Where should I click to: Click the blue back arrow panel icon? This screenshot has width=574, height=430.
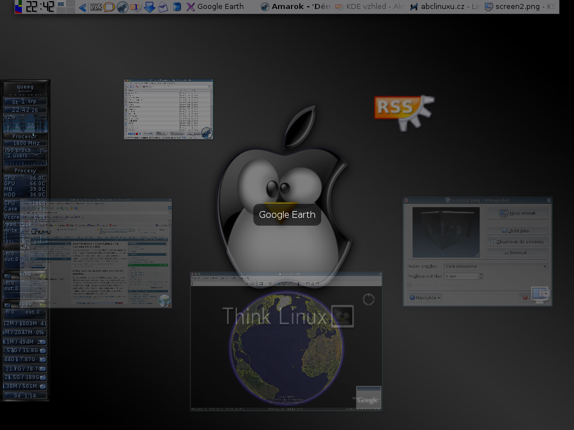coord(82,7)
